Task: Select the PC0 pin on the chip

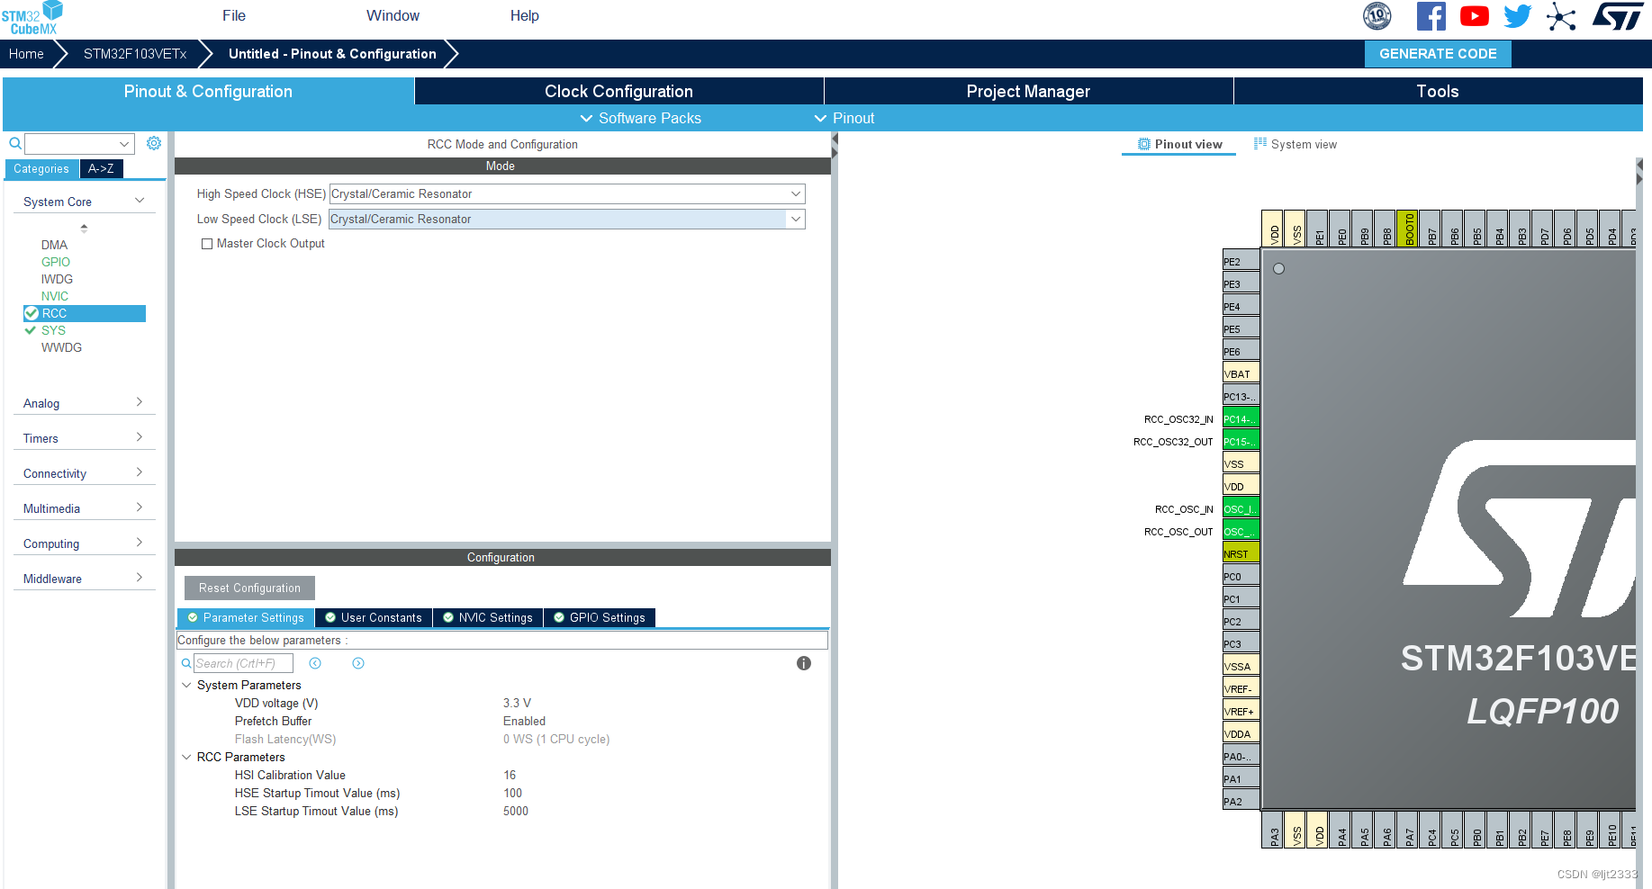Action: (1241, 576)
